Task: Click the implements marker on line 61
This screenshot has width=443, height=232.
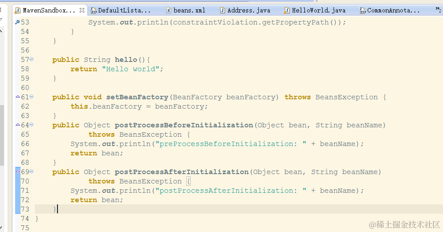Action: click(x=17, y=97)
